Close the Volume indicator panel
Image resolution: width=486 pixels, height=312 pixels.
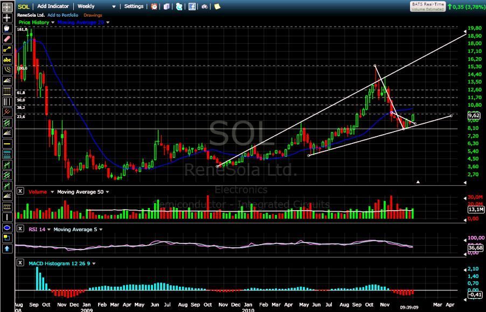tap(20, 191)
